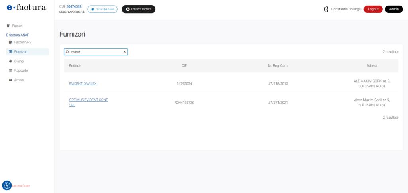
Task: Click the Facturi SPV sidebar icon
Action: [10, 42]
